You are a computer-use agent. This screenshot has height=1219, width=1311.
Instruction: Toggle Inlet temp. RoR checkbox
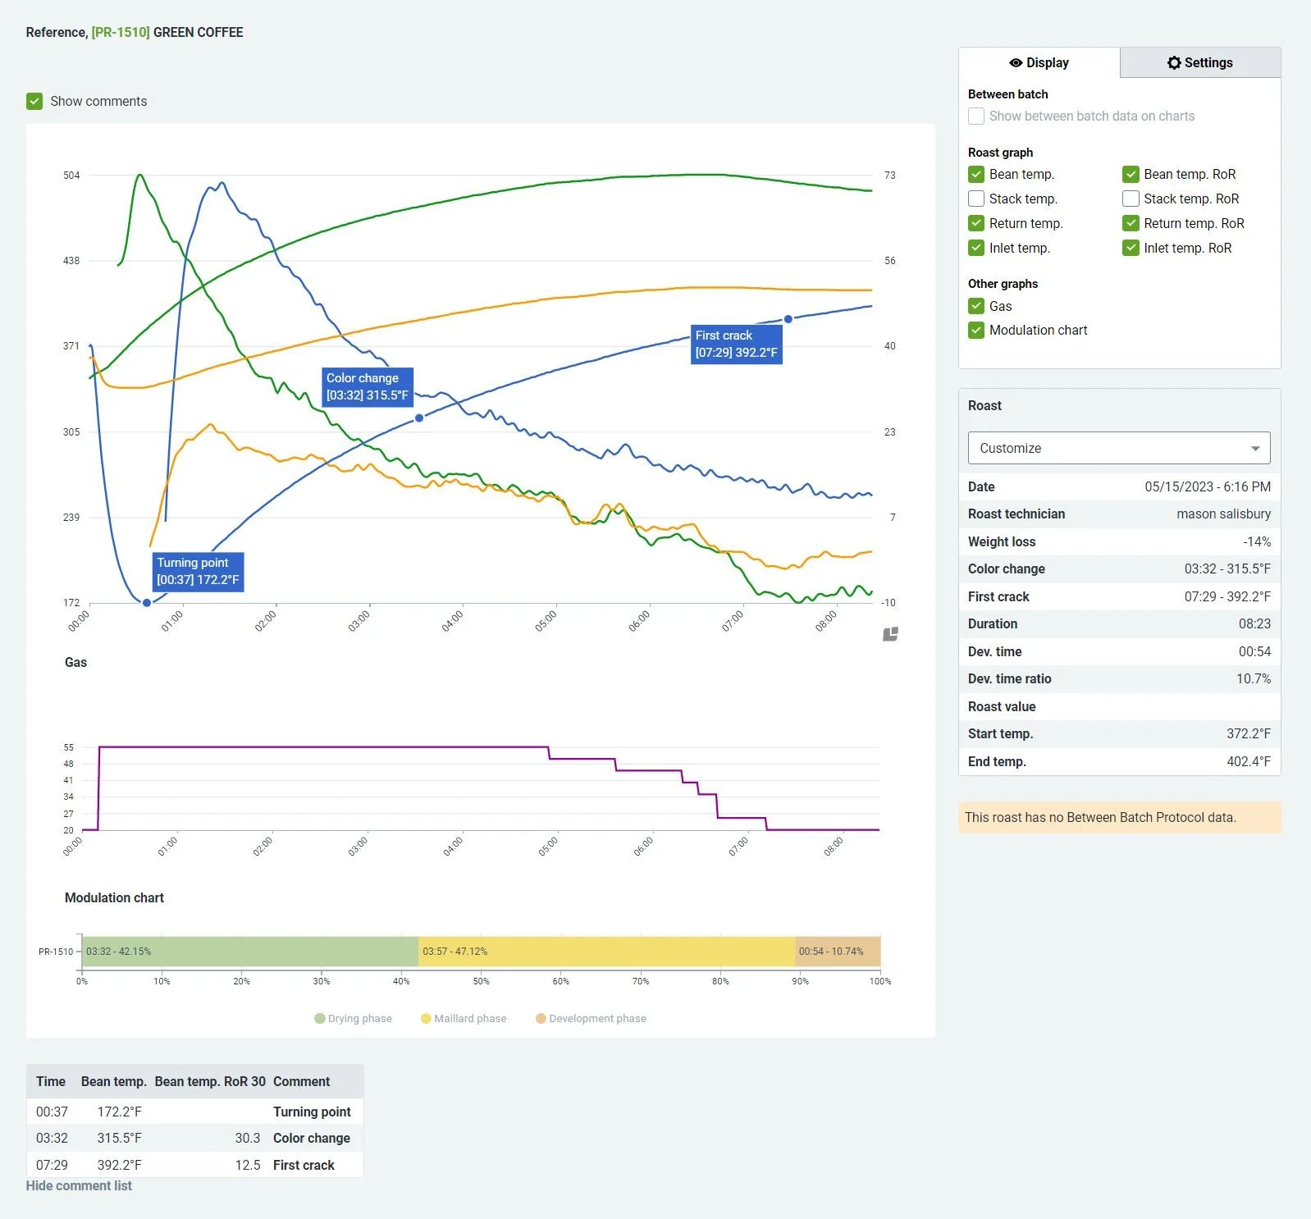pos(1131,248)
